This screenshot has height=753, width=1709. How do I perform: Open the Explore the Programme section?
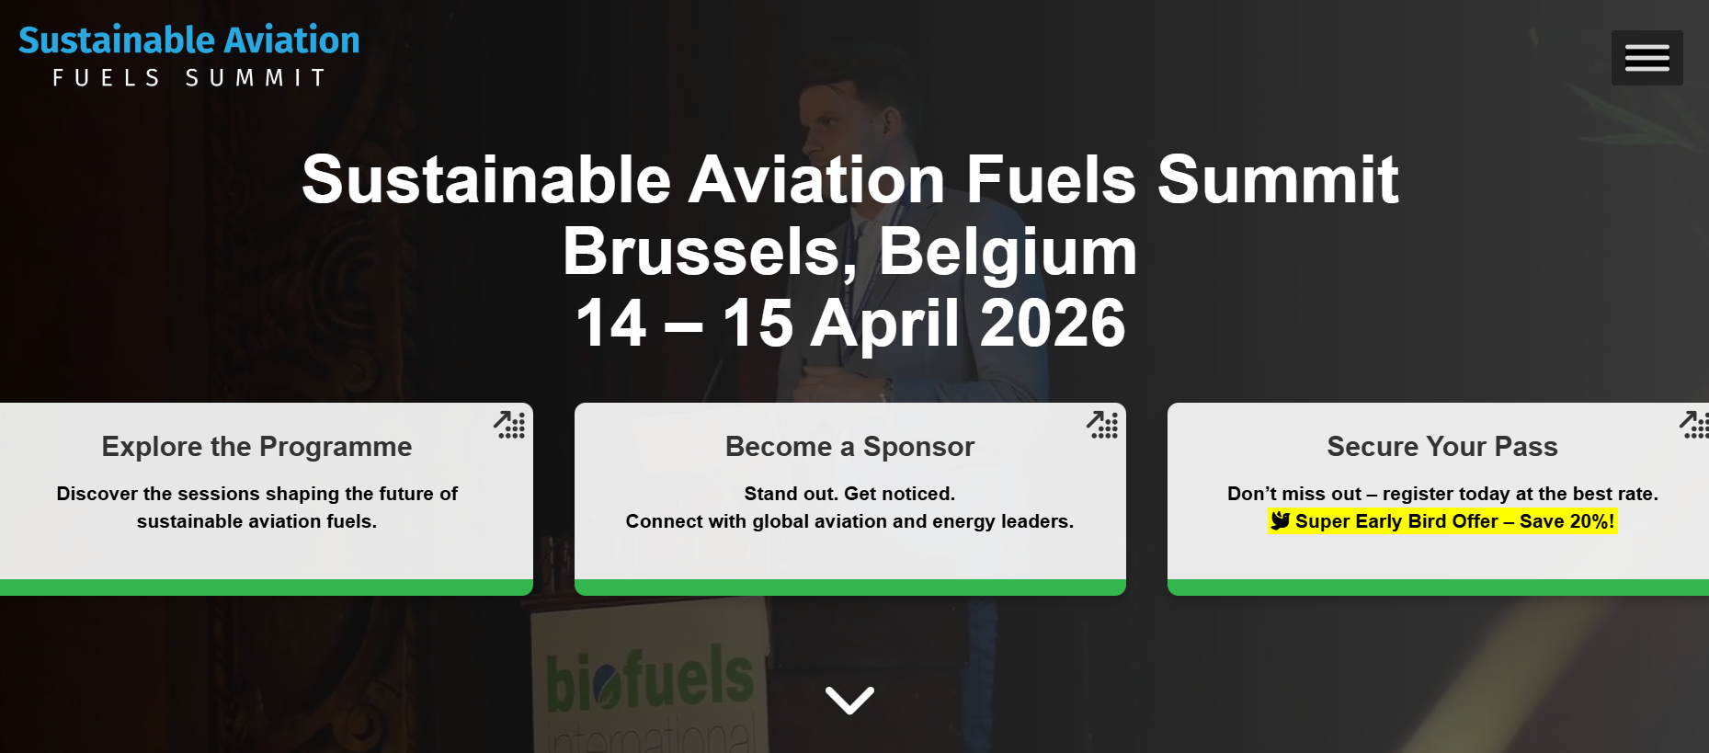pyautogui.click(x=256, y=447)
